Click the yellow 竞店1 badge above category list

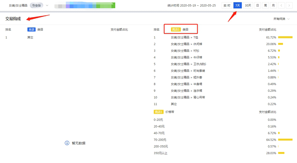pyautogui.click(x=176, y=30)
